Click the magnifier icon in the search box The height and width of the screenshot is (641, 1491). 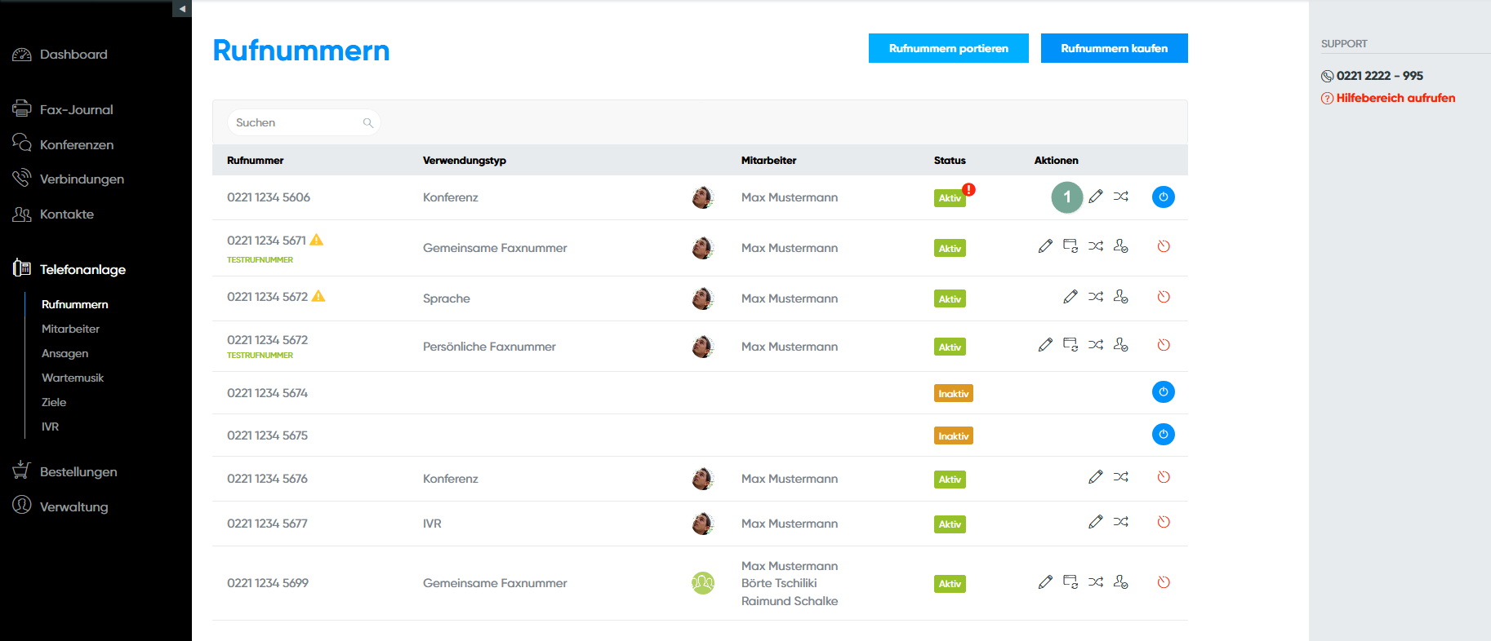point(368,123)
